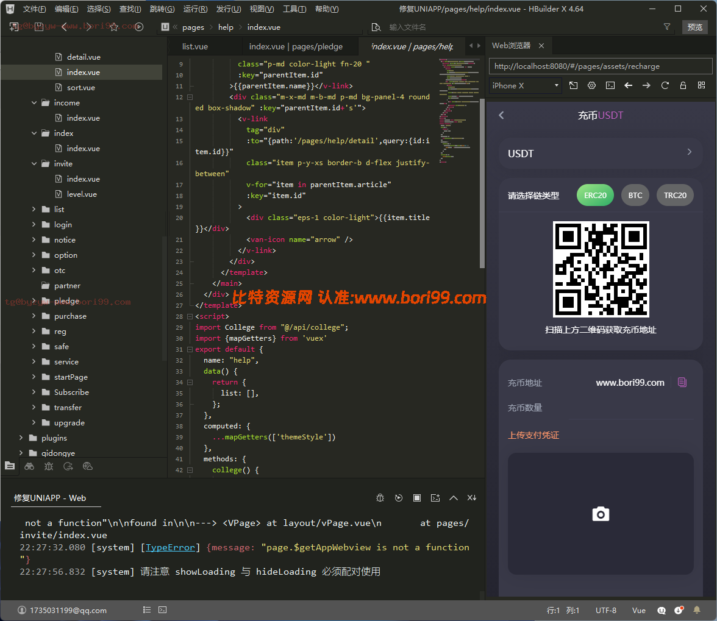
Task: Collapse the income folder
Action: 34,103
